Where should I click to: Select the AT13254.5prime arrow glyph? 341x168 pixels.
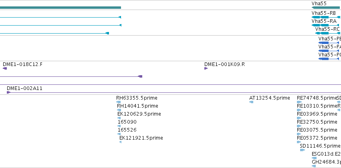251,102
